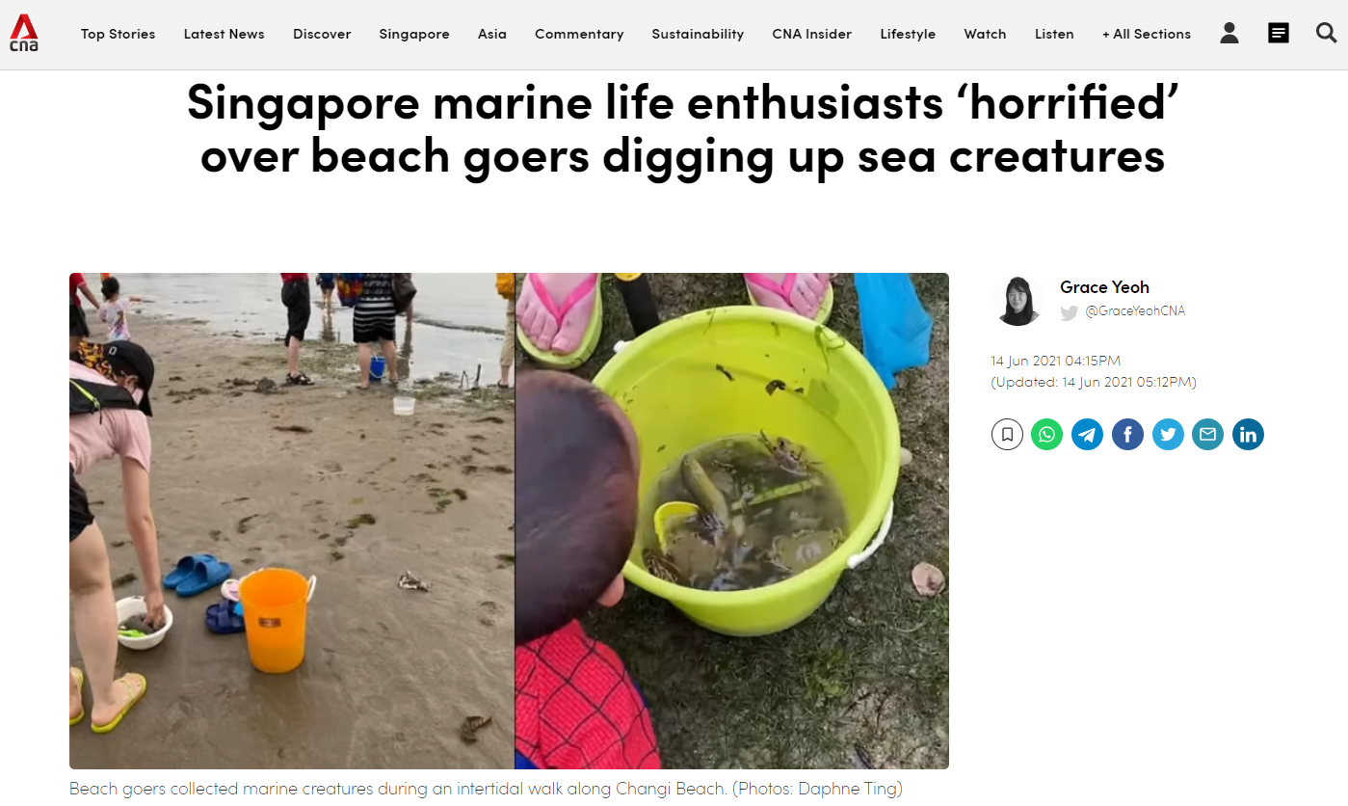Click Grace Yeoh's author avatar

[1018, 300]
